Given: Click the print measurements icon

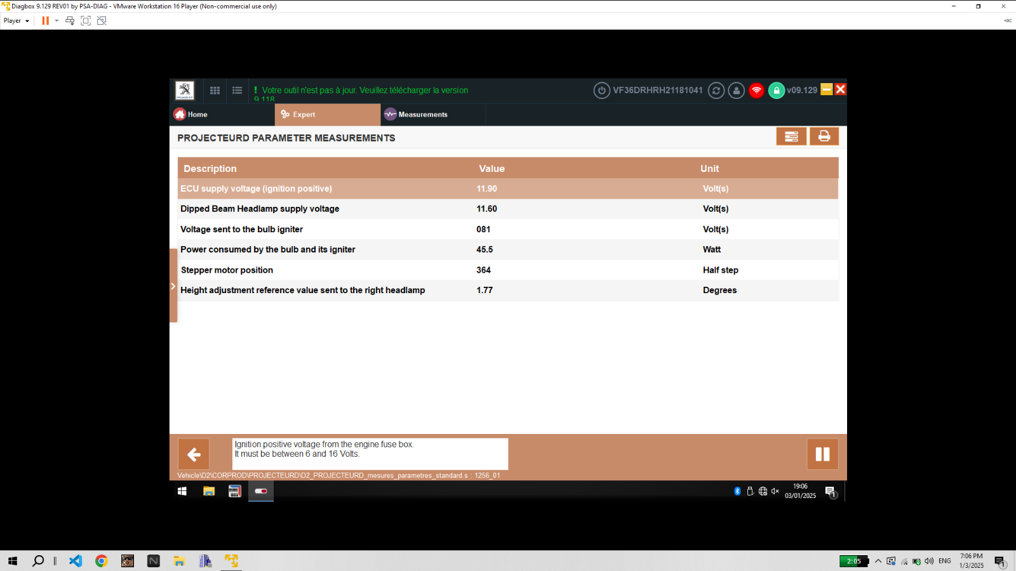Looking at the screenshot, I should (824, 136).
